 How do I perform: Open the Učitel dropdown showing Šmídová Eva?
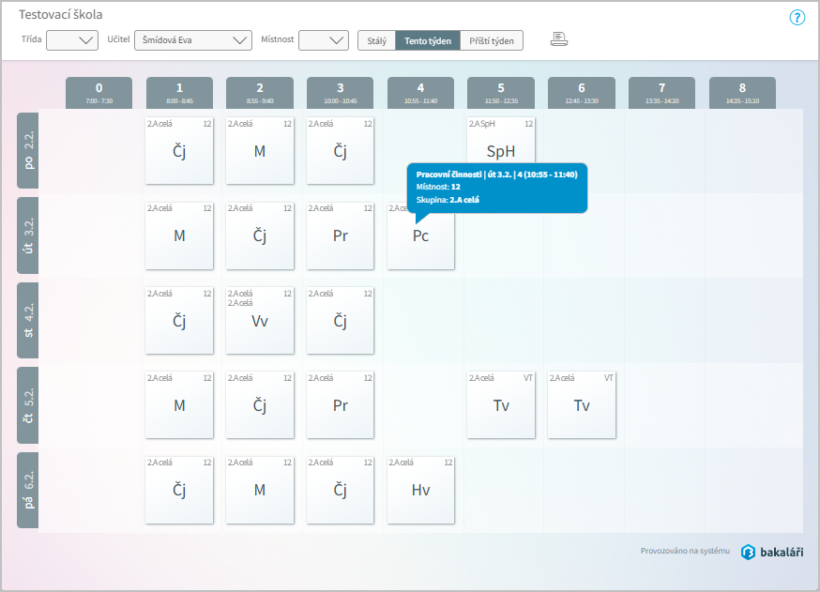[192, 39]
